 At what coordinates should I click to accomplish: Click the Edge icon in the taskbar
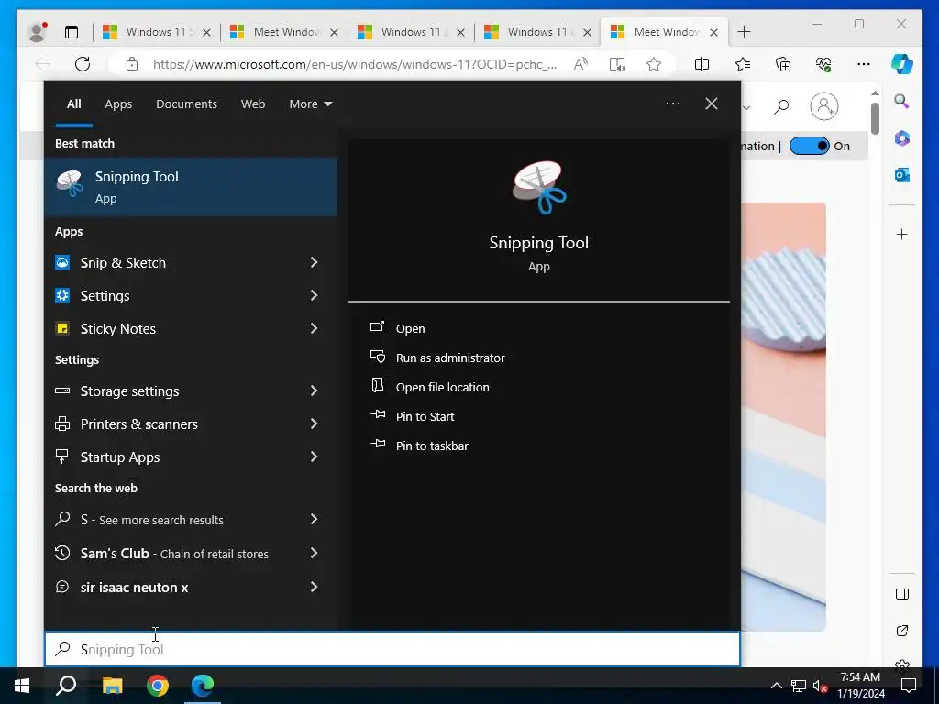(203, 686)
